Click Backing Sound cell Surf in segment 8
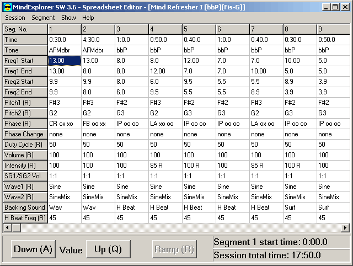 [x=300, y=208]
